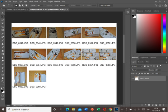Select the Crop tool
Viewport: 168px width, 112px height.
(2, 27)
